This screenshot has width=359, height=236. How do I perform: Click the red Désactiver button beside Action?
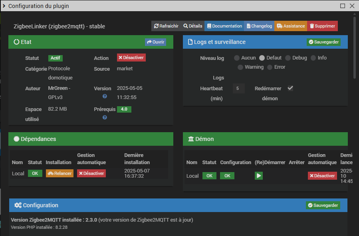[131, 58]
